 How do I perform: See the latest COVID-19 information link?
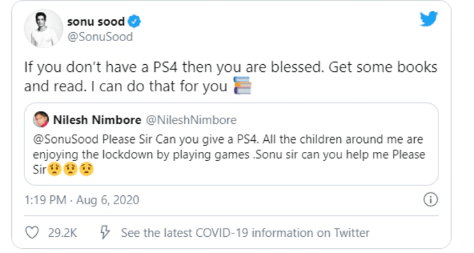click(x=245, y=233)
